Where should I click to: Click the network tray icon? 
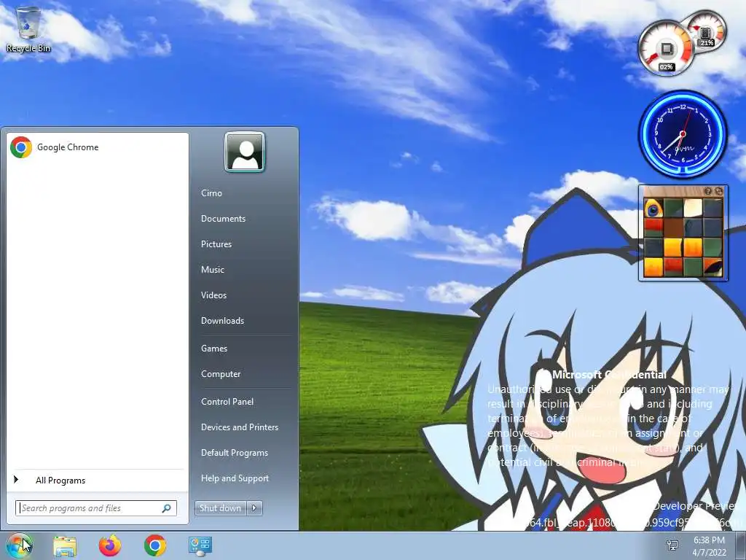coord(672,545)
